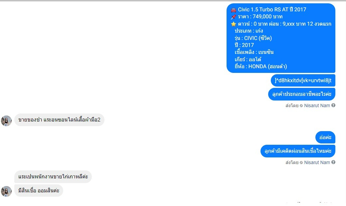Select the ลูกค้าประกอบอาชีพอะไรค่ะ message bubble
Image resolution: width=346 pixels, height=206 pixels.
pos(302,94)
